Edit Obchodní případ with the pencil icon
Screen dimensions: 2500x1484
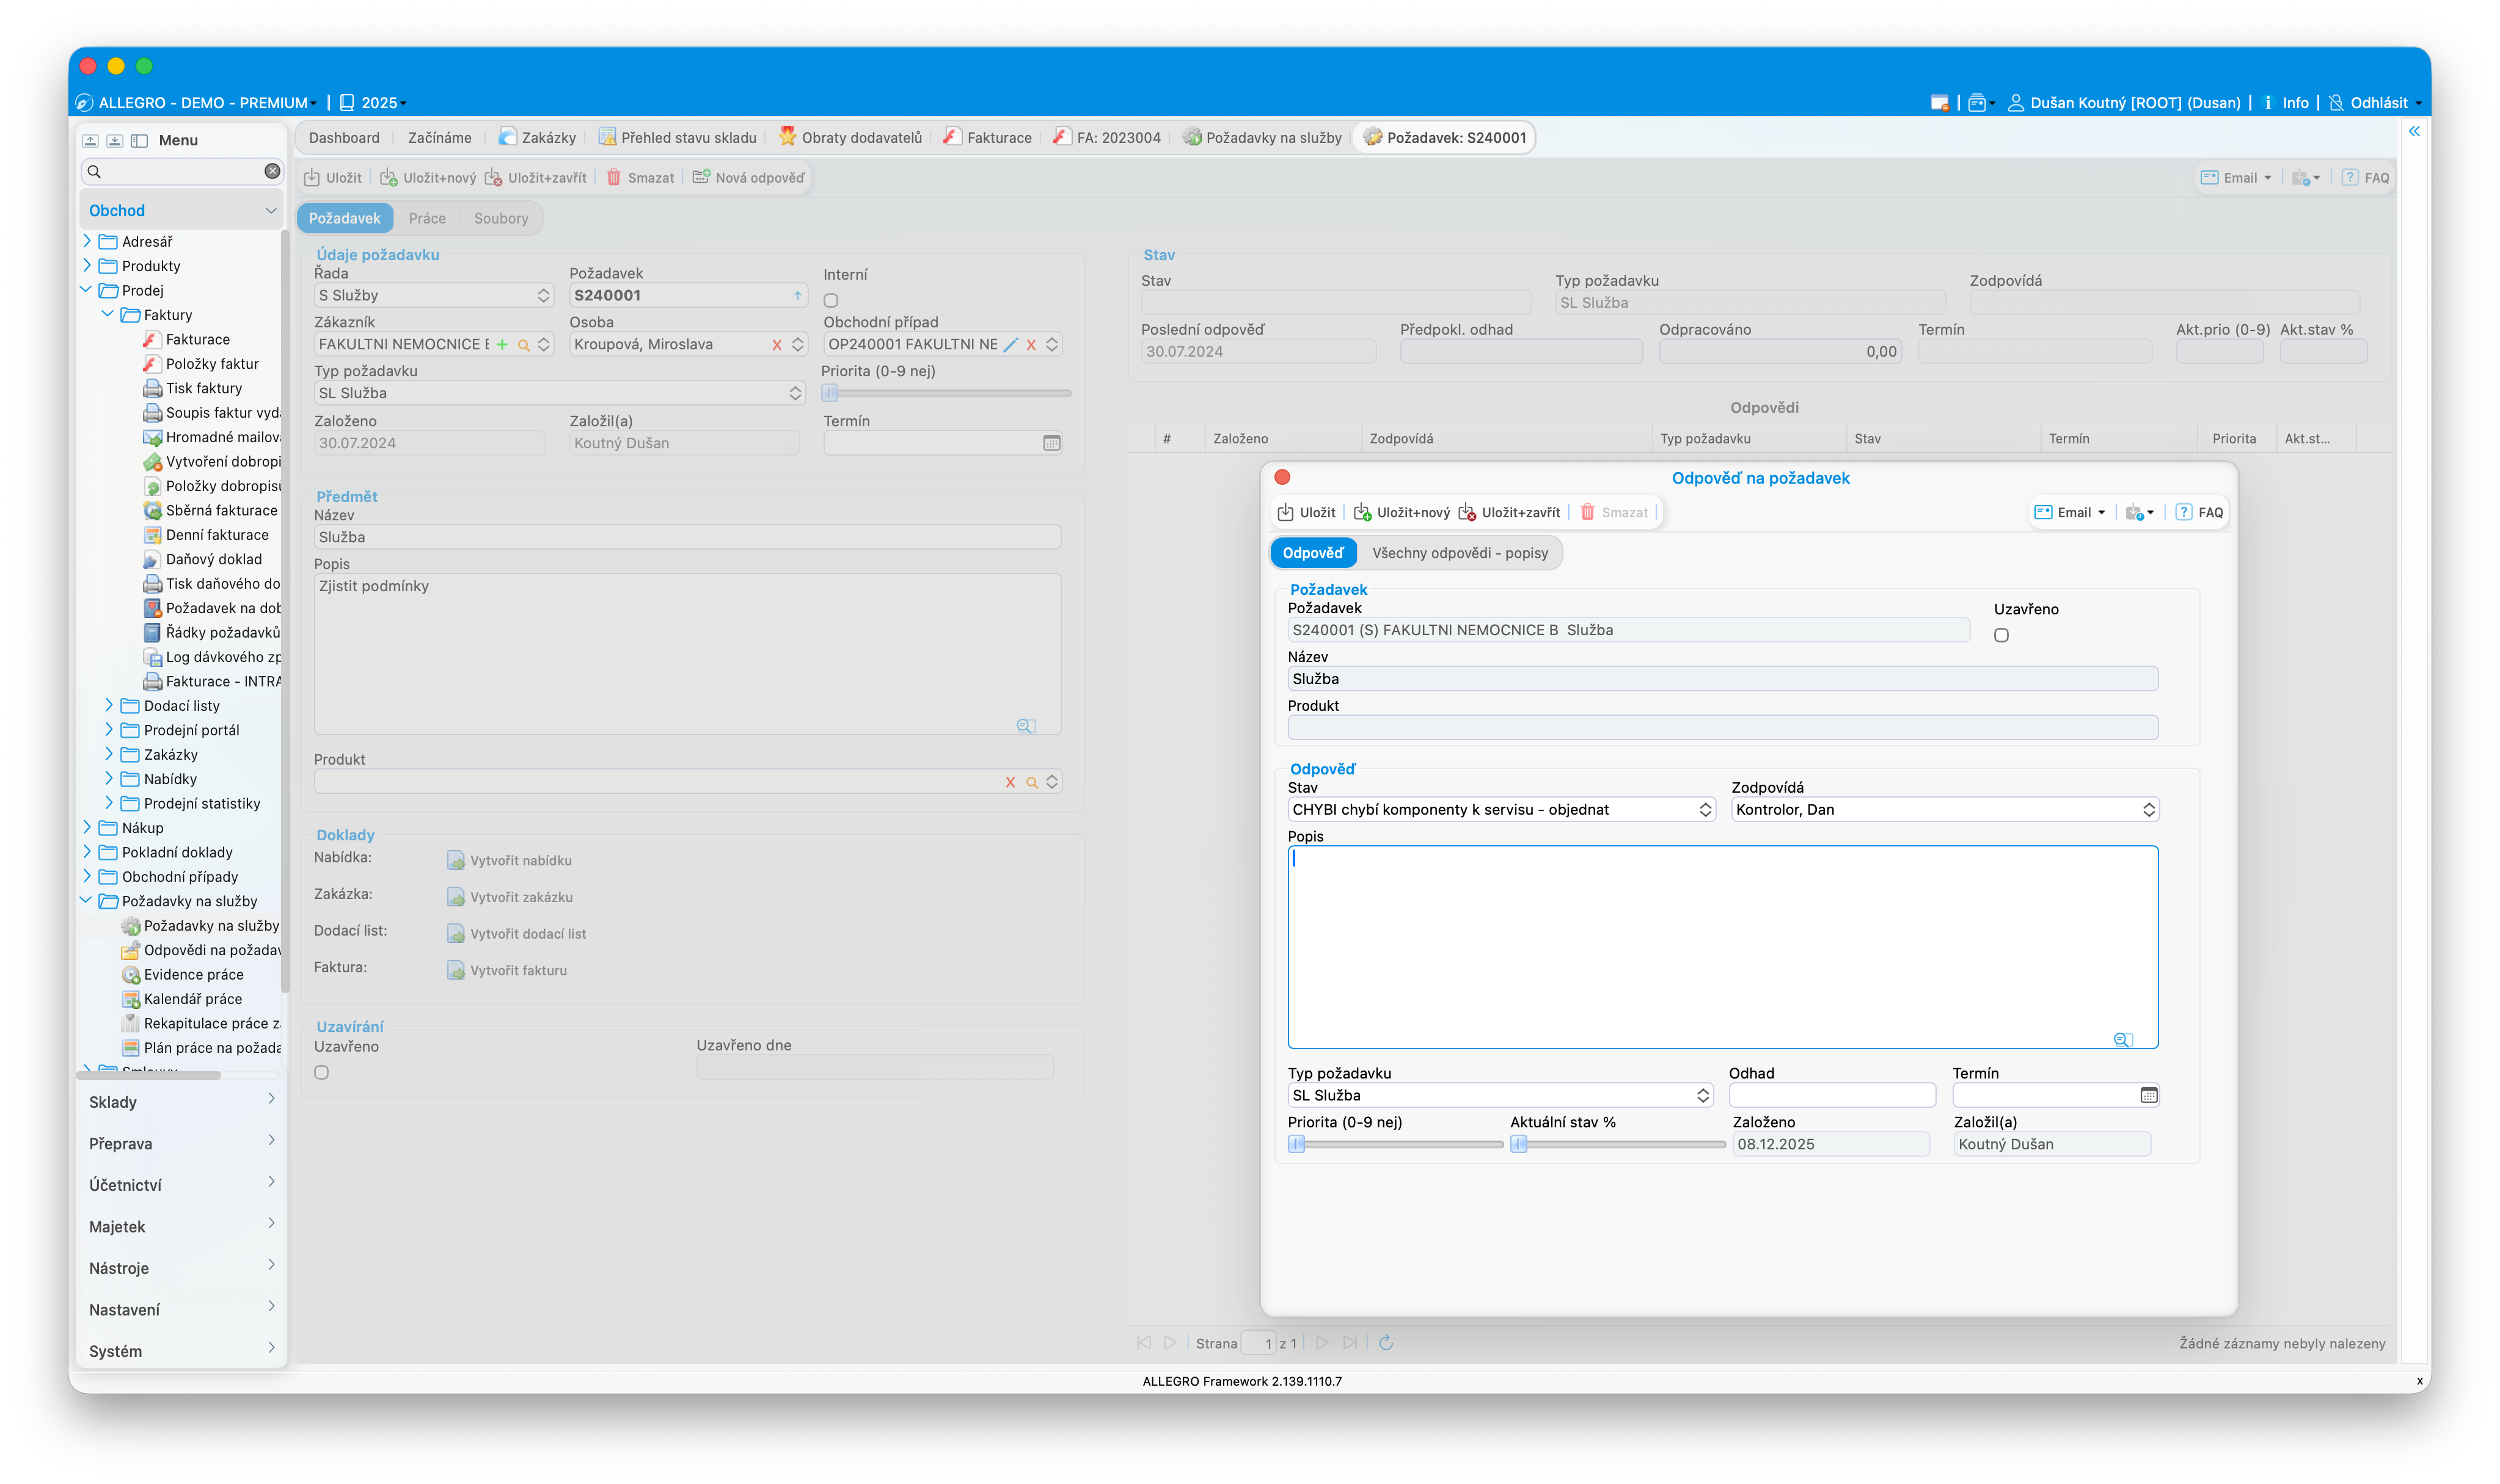coord(1011,344)
